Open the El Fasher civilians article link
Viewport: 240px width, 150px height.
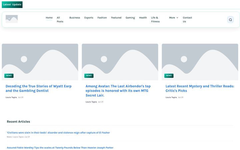click(x=58, y=133)
